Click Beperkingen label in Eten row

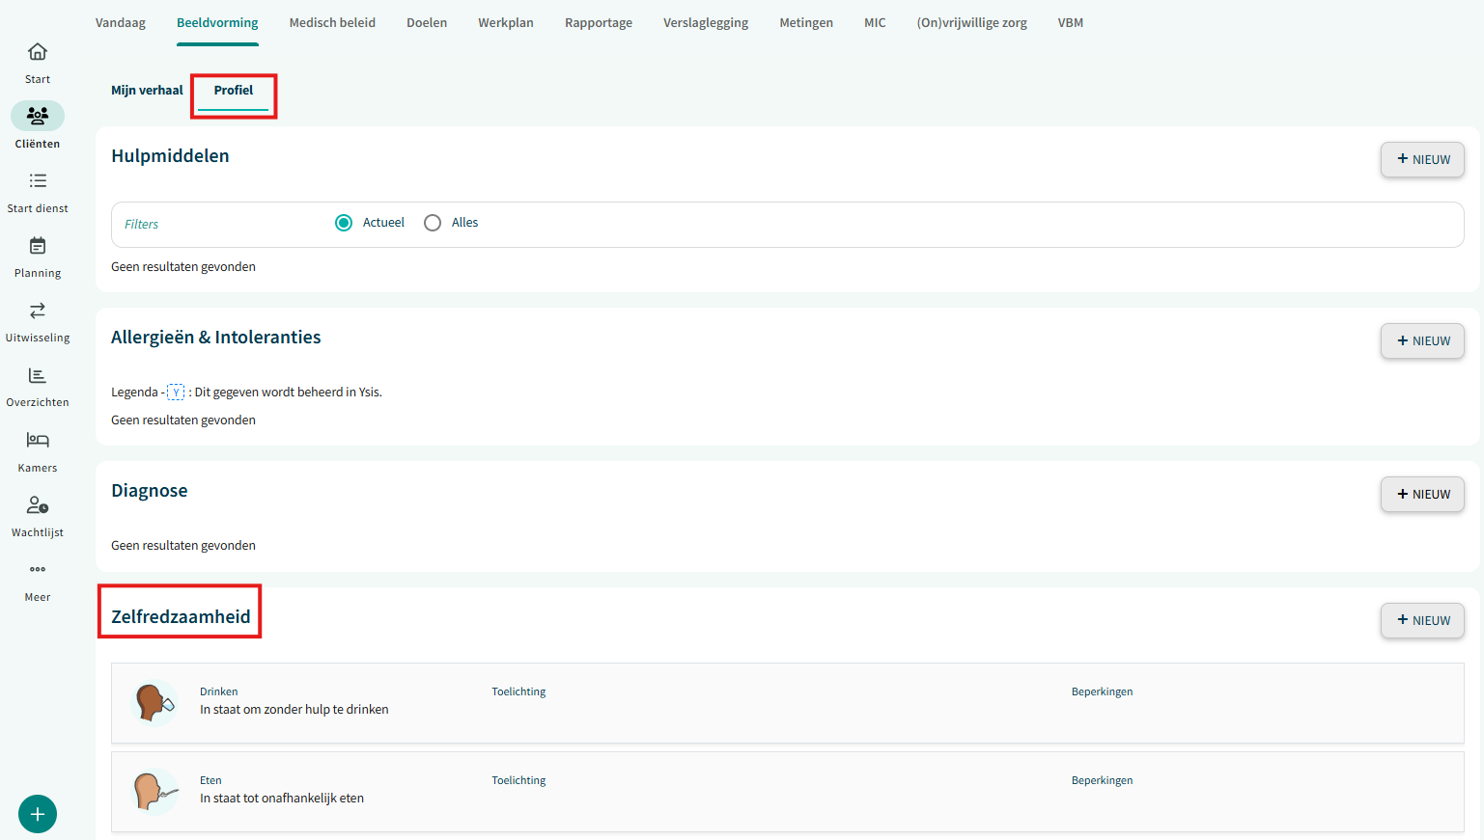coord(1102,780)
